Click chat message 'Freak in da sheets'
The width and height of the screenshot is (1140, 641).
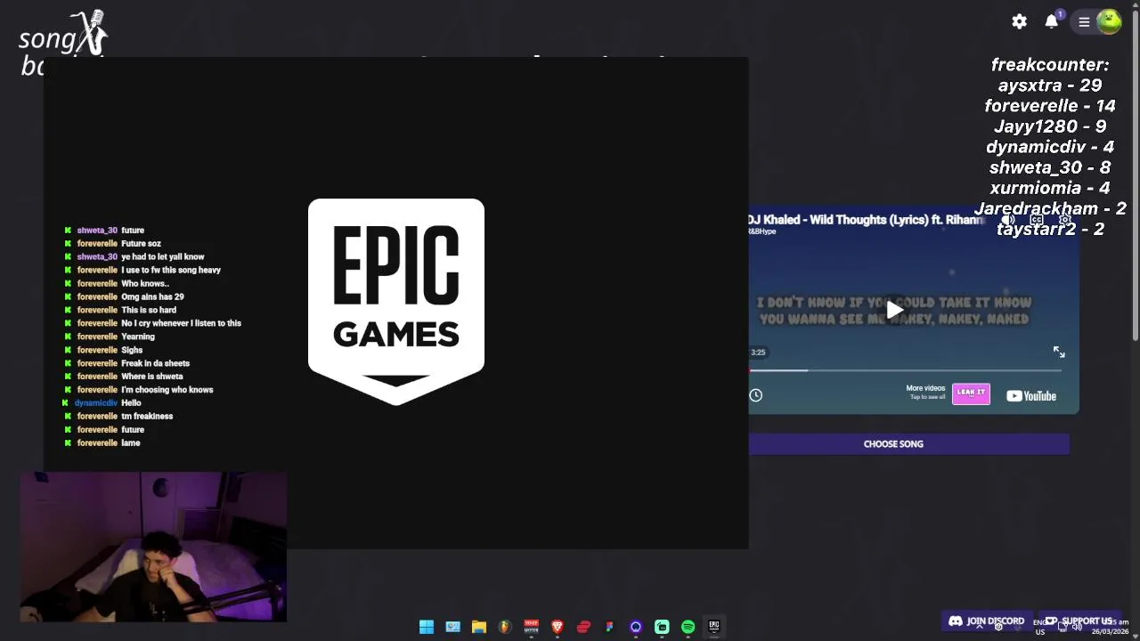(x=126, y=363)
